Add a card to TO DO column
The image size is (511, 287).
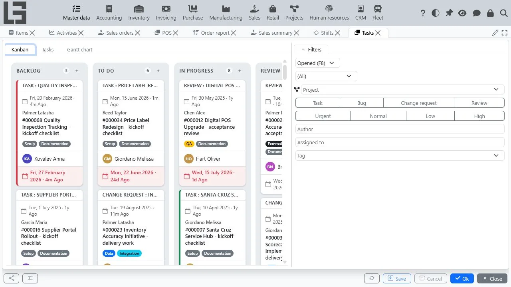click(158, 71)
